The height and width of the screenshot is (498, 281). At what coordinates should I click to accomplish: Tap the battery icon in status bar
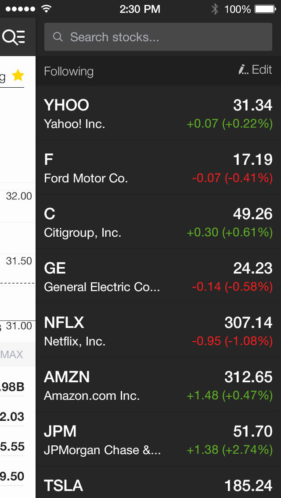[x=265, y=9]
